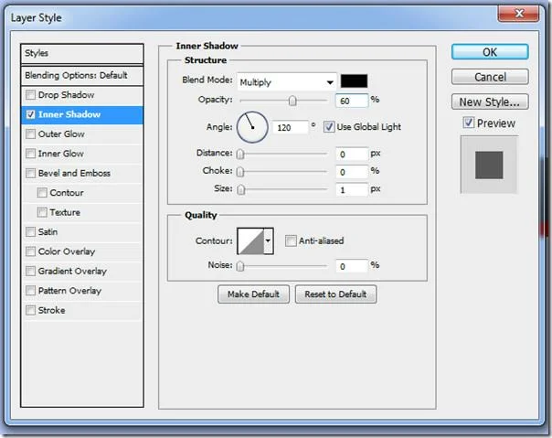Enable the Stroke checkbox
Screen dimensions: 552x438
pos(31,310)
